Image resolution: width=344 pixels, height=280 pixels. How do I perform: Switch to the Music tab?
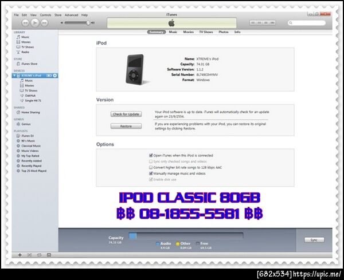173,32
